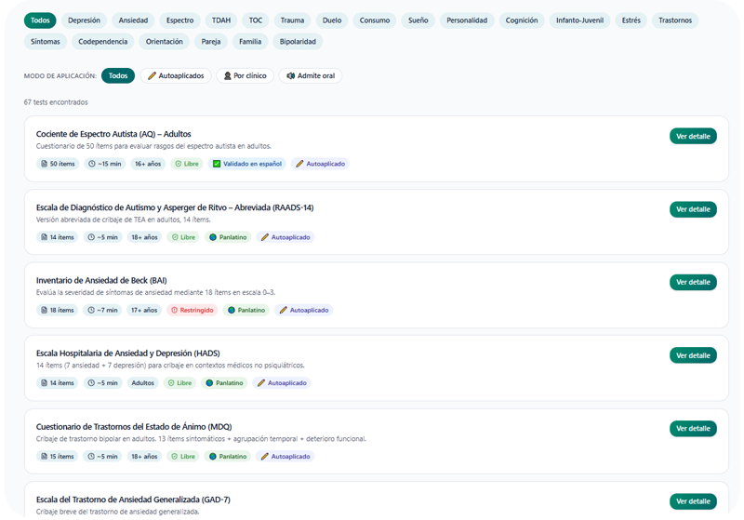
Task: Open Ver detalle for GAD-7 scale
Action: (x=693, y=501)
